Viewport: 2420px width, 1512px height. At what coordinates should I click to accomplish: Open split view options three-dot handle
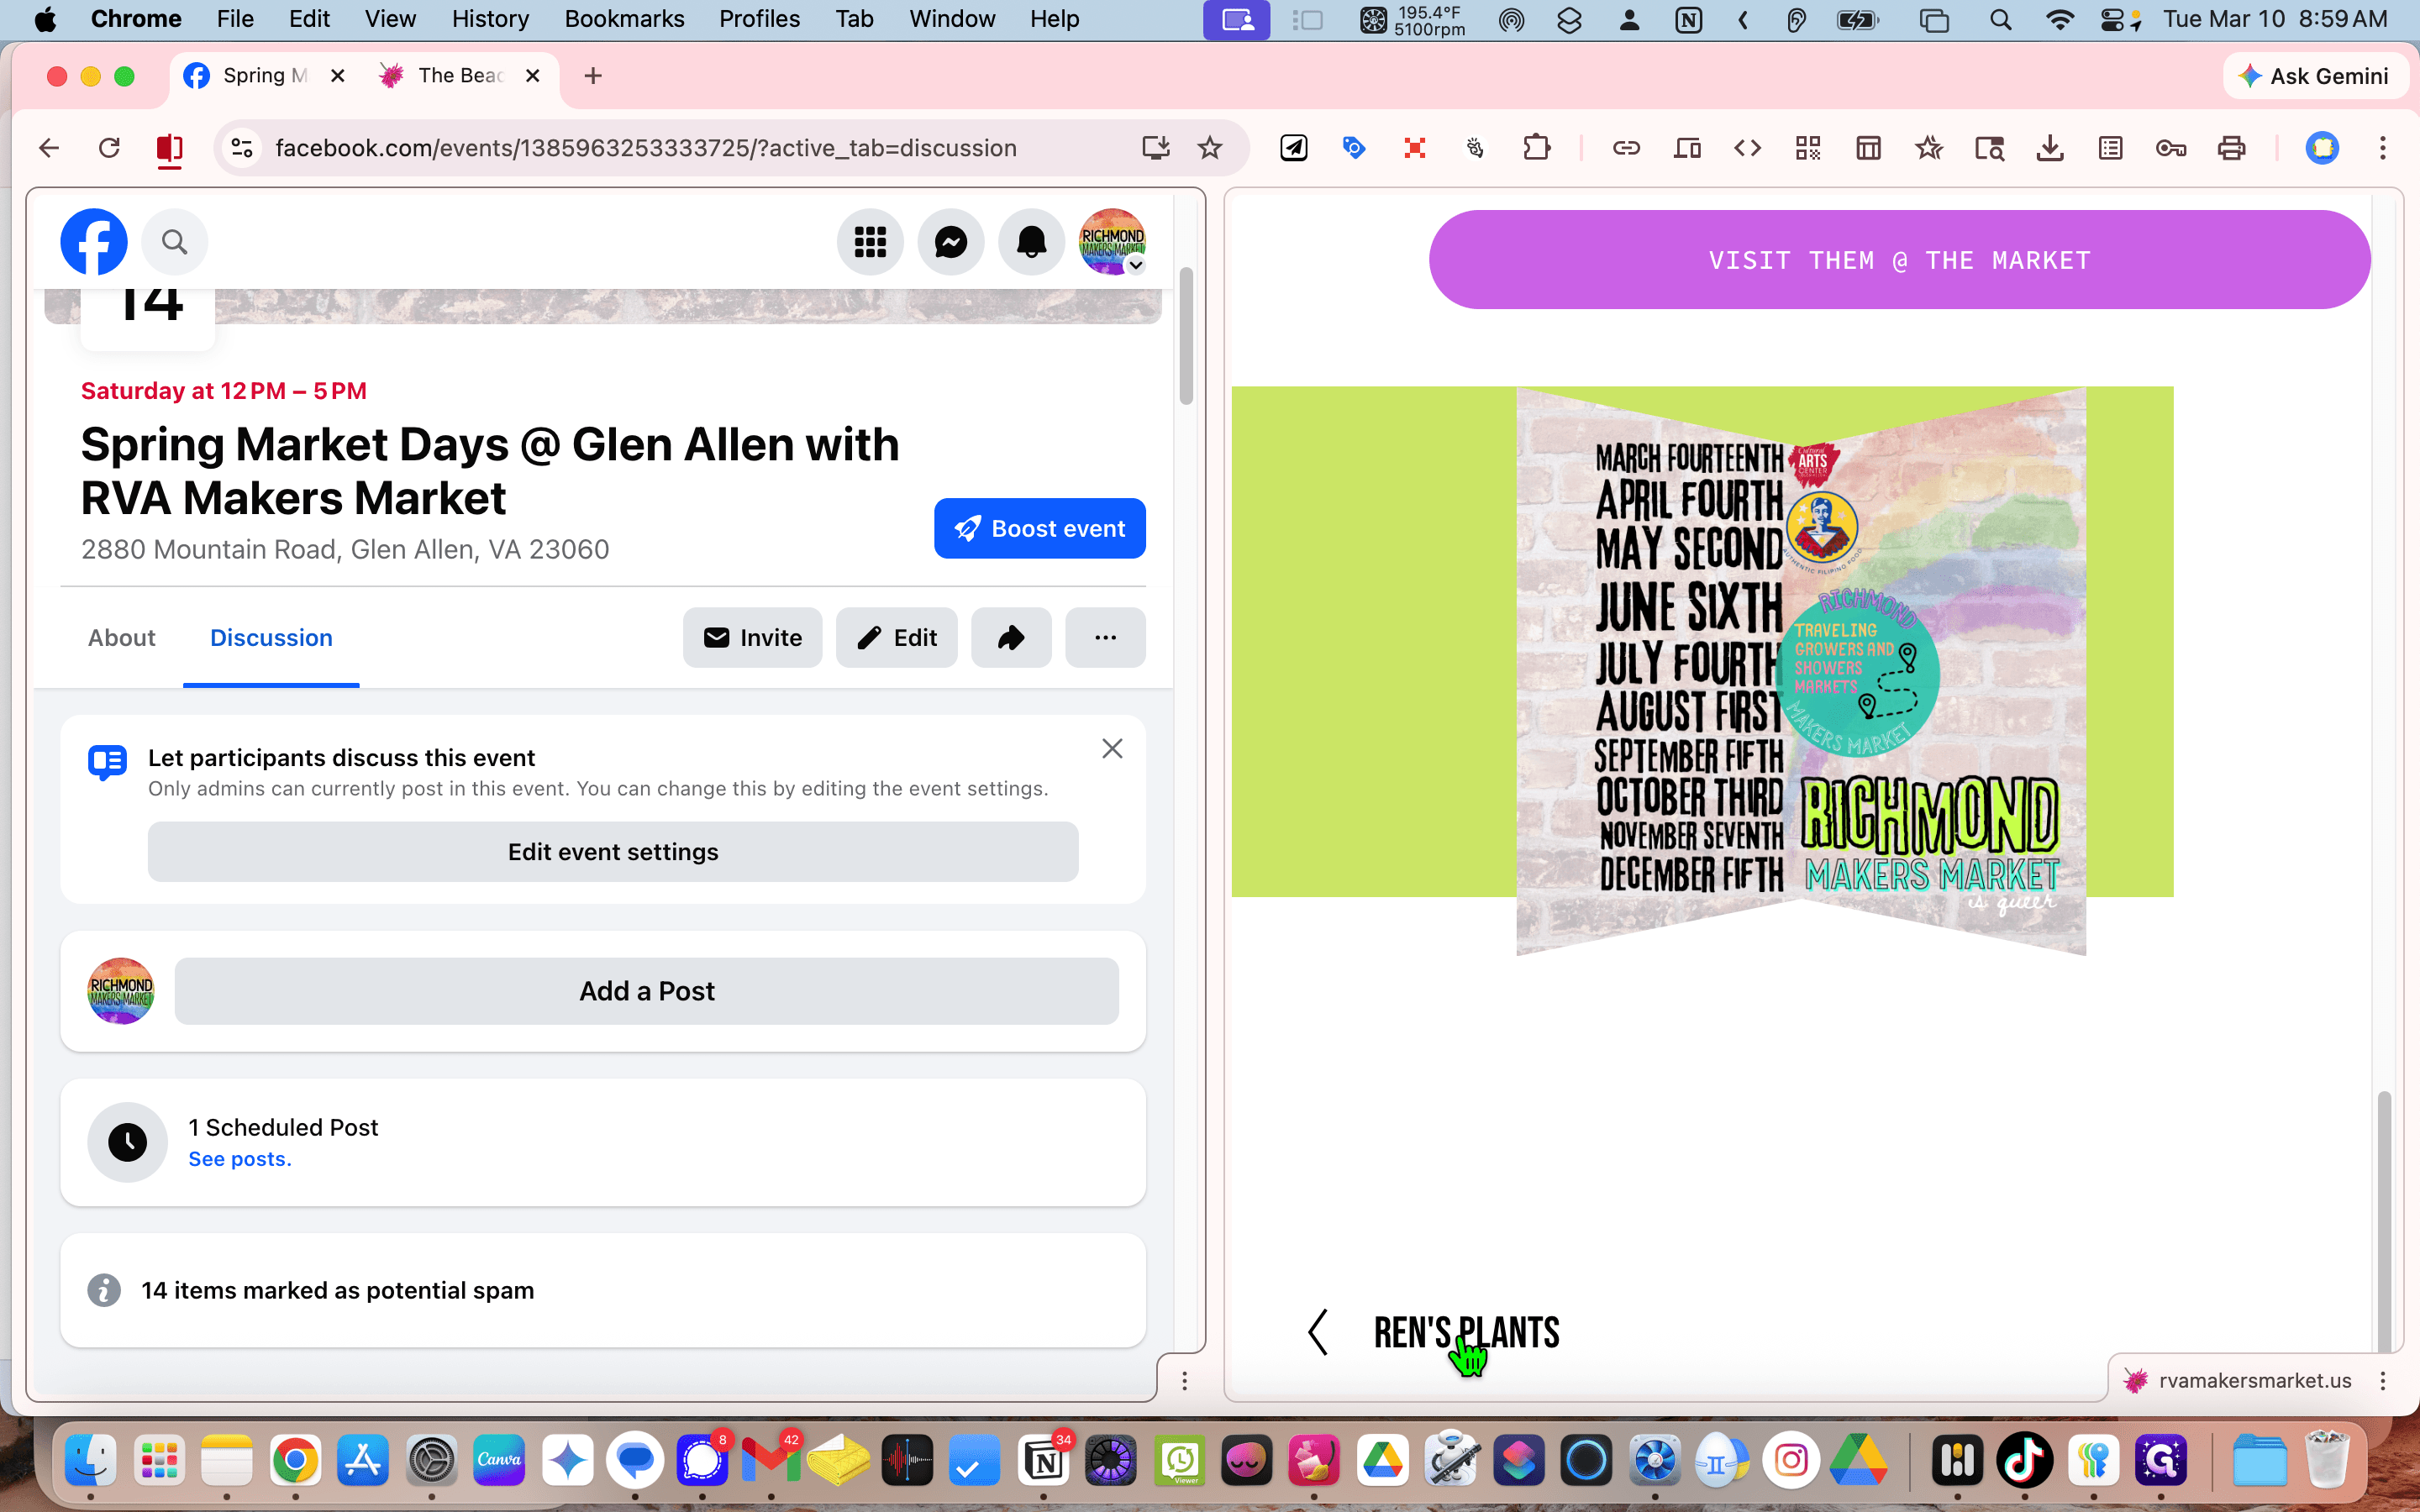point(1184,1381)
